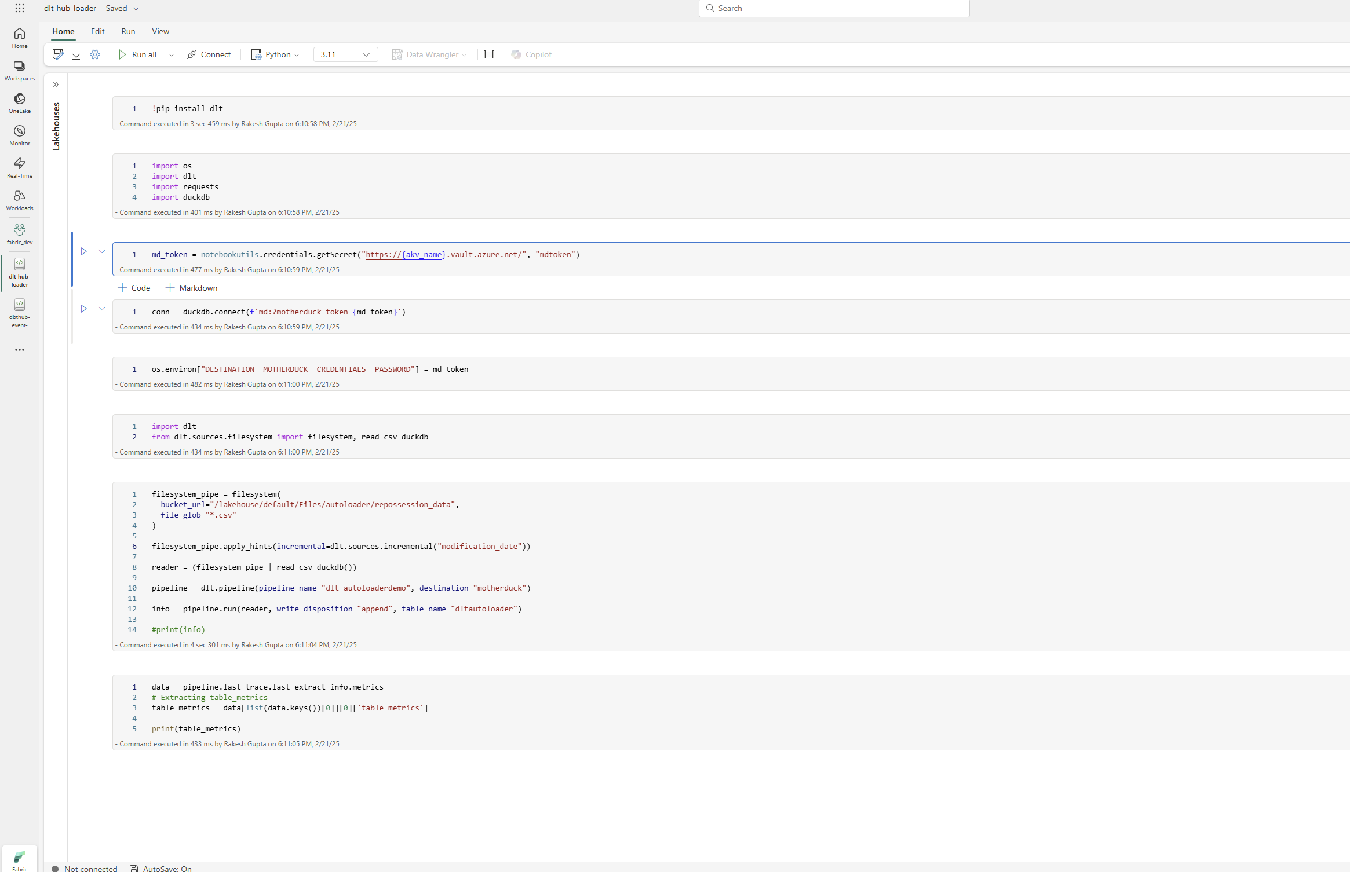
Task: Open the View ribbon tab
Action: click(x=160, y=31)
